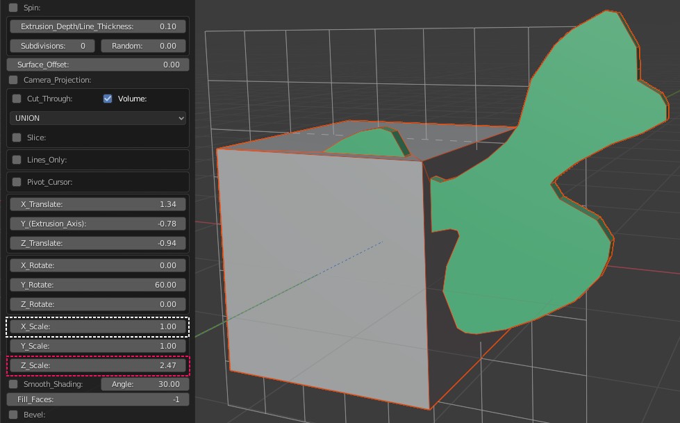Screen dimensions: 680x423
Task: Click the Extrusion_Depth/Line_Thickness field
Action: coord(98,26)
